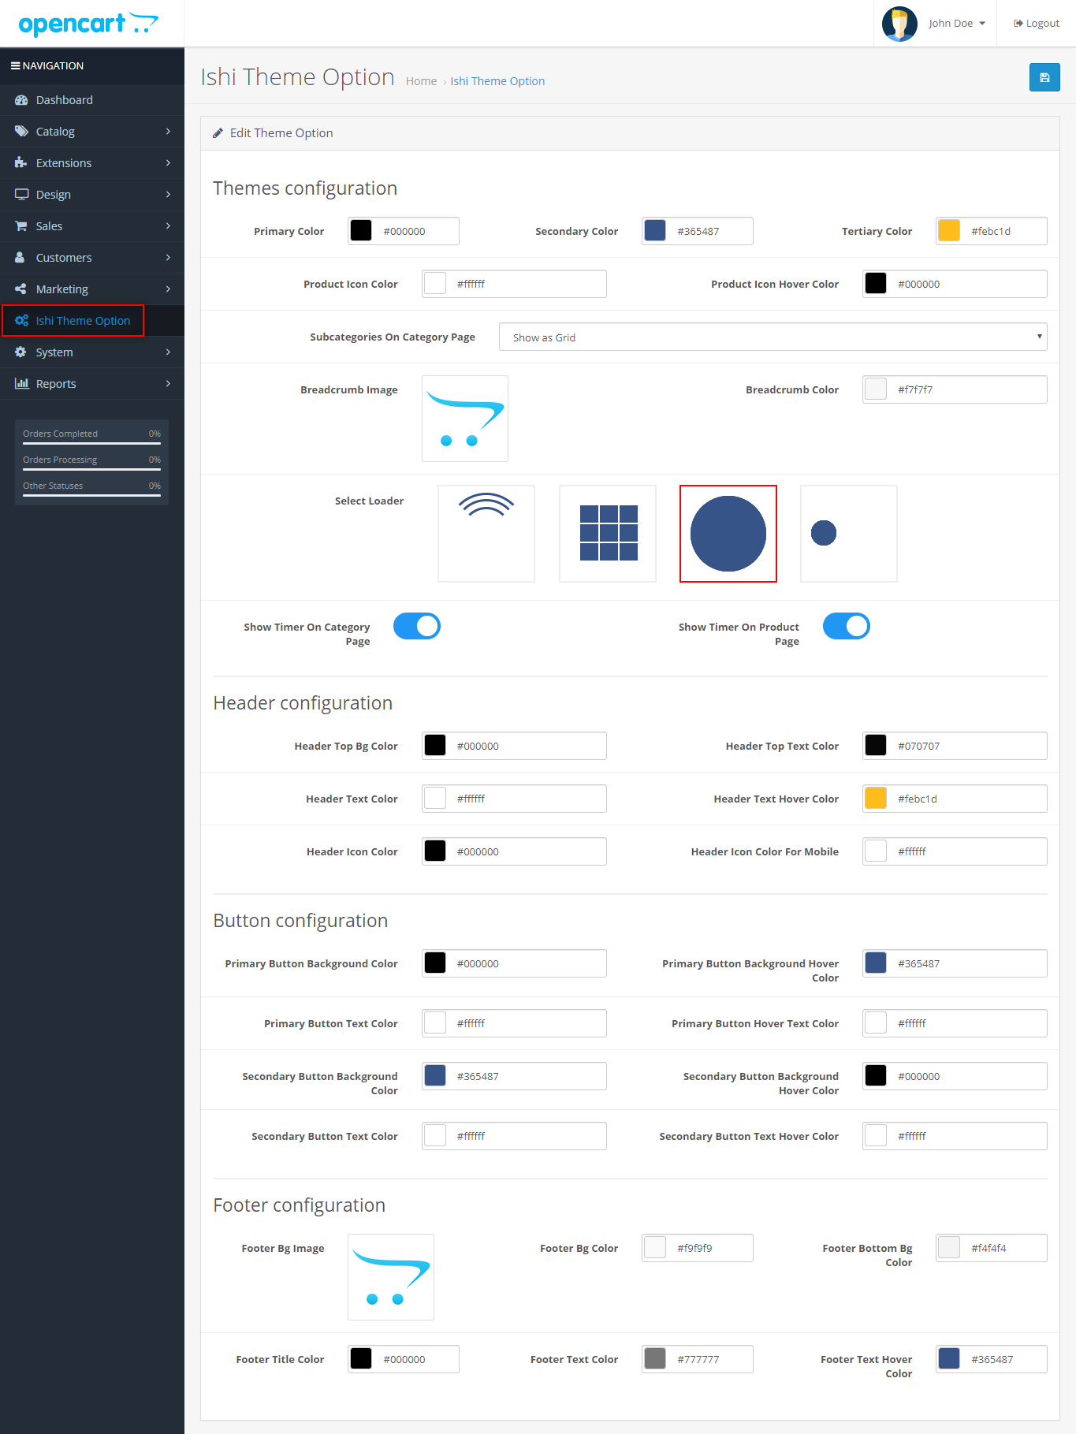Screen dimensions: 1076x1434
Task: Click the navigation hamburger icon
Action: 15,66
